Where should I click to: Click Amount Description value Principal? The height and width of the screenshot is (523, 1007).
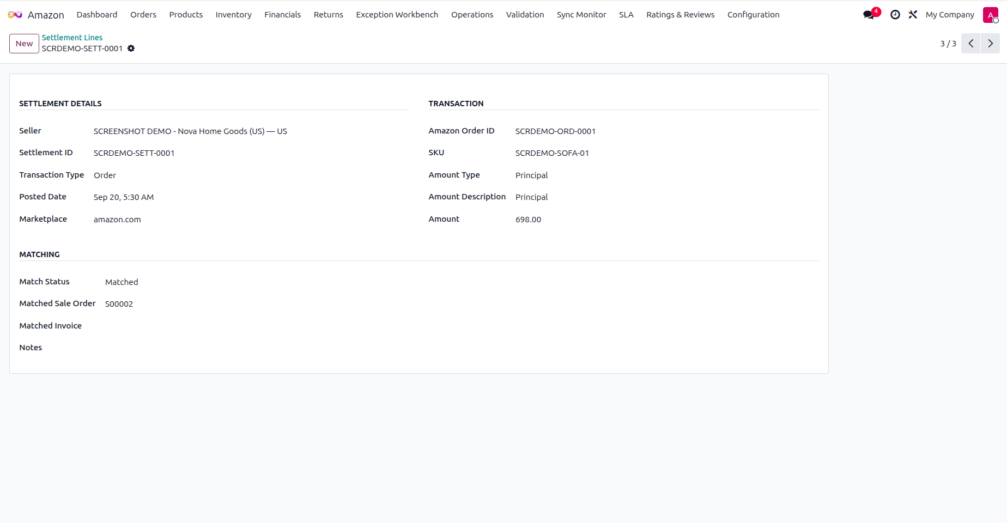(x=531, y=197)
